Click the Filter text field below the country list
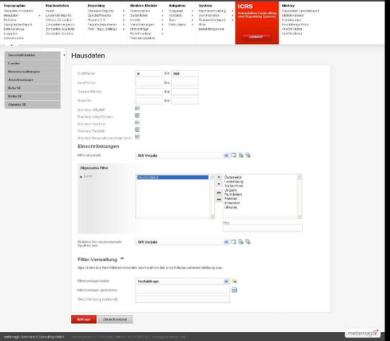Viewport: 390px width, 341px height. [x=263, y=228]
